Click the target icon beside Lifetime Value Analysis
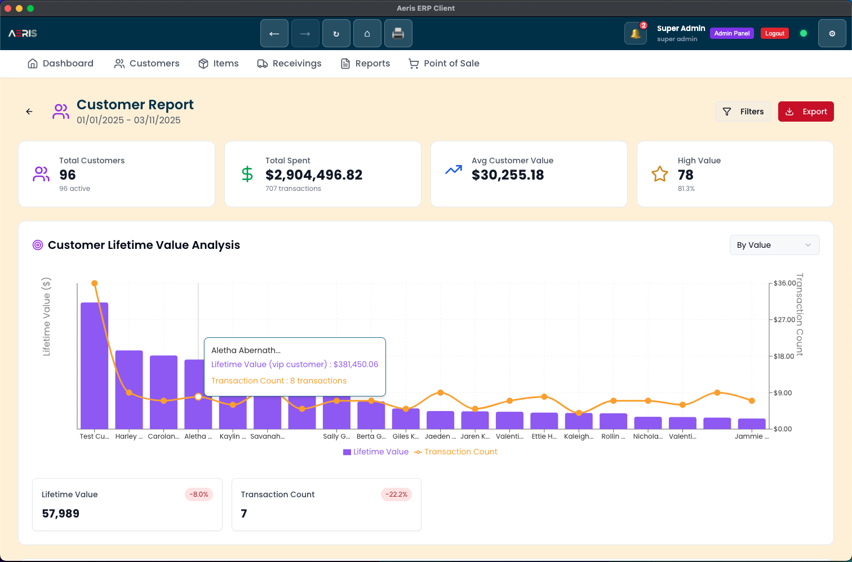The width and height of the screenshot is (852, 562). pyautogui.click(x=38, y=245)
